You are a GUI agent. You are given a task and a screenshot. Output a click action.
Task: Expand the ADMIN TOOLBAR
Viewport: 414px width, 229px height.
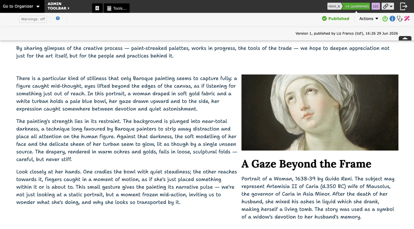coord(58,6)
